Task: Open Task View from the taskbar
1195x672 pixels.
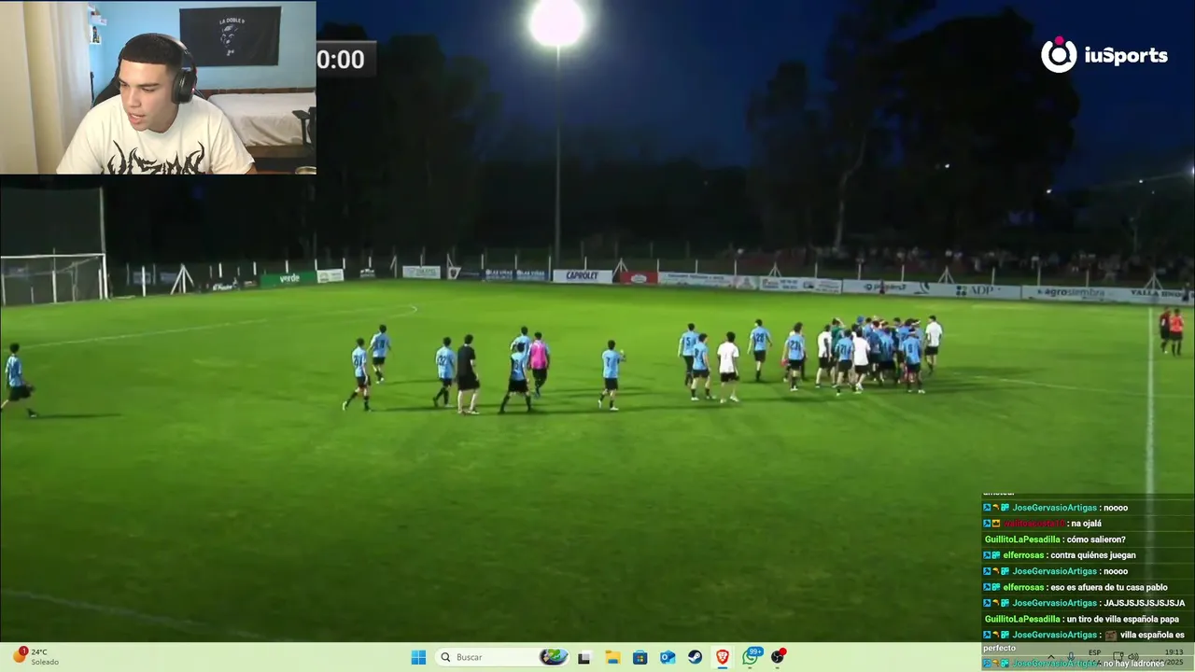Action: click(x=584, y=657)
